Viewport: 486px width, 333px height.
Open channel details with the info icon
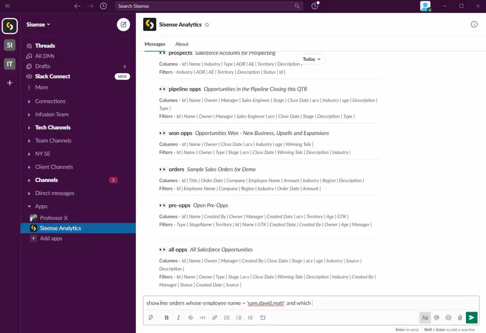pos(474,24)
